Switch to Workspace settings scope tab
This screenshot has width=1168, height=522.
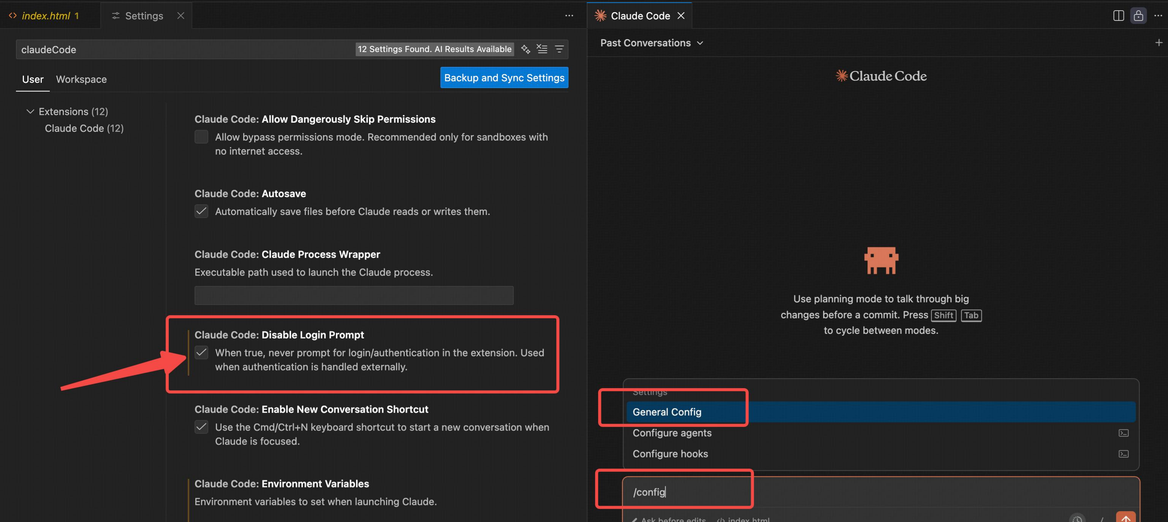click(x=81, y=79)
